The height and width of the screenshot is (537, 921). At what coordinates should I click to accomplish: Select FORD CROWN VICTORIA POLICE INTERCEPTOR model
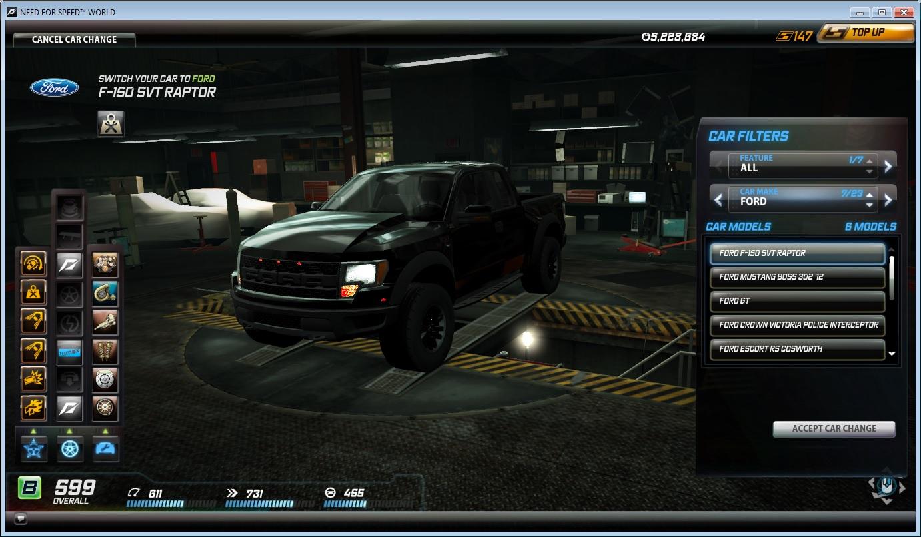(798, 325)
